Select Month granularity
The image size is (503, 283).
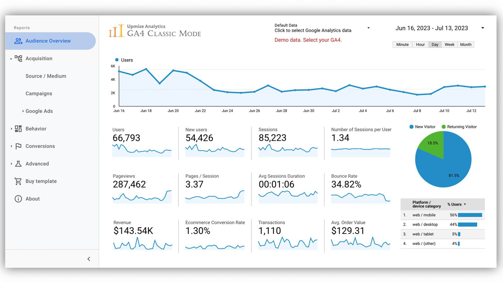[x=466, y=44]
